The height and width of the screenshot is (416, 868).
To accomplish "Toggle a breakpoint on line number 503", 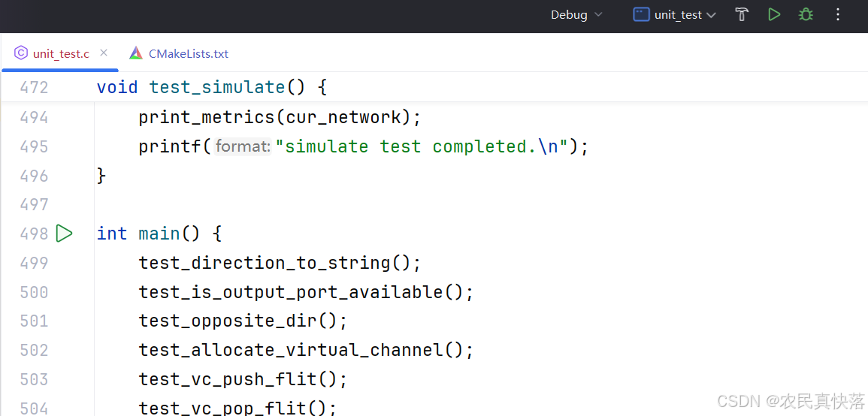I will pos(34,379).
